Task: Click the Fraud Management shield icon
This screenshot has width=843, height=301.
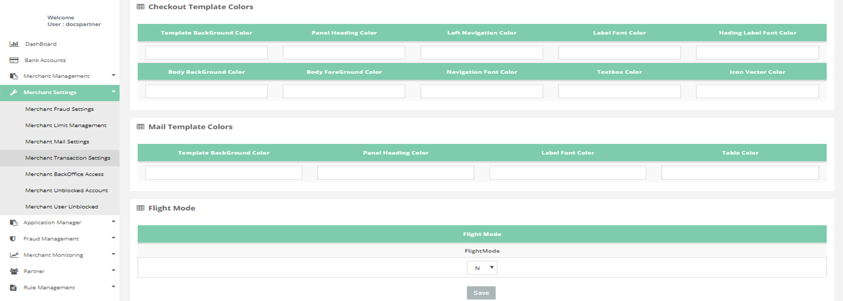Action: point(13,239)
